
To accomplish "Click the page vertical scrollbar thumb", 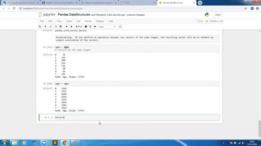I will pos(259,128).
